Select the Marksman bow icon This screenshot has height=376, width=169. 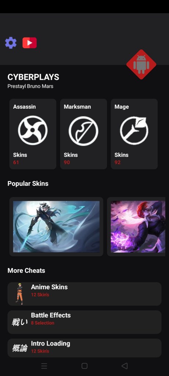pos(83,131)
